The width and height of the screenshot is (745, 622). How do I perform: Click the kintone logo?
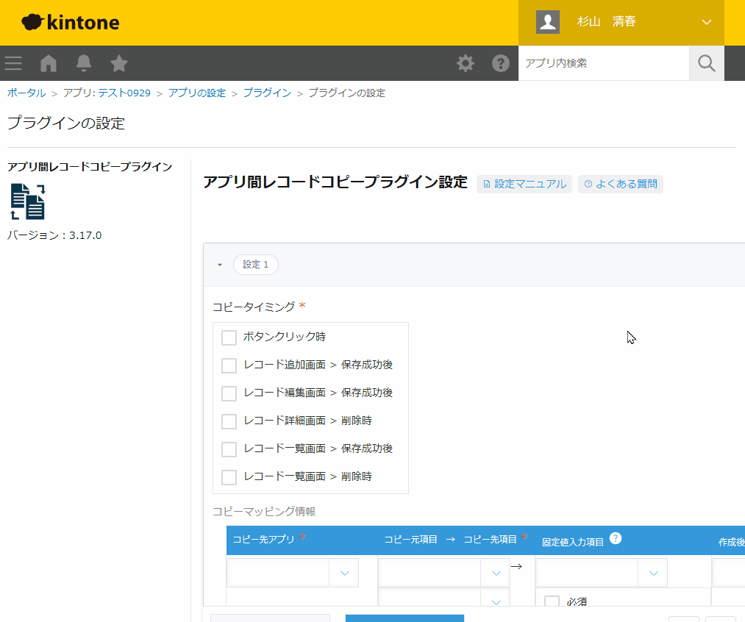71,22
